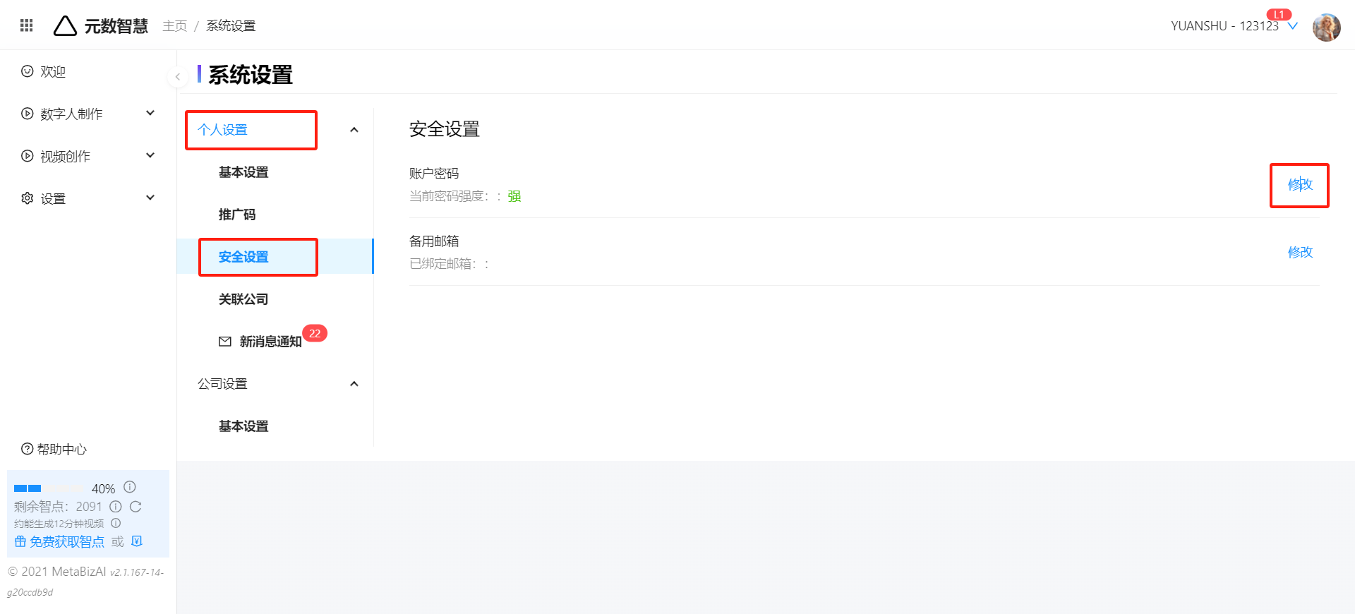
Task: Select 个人设置 section header
Action: (222, 130)
